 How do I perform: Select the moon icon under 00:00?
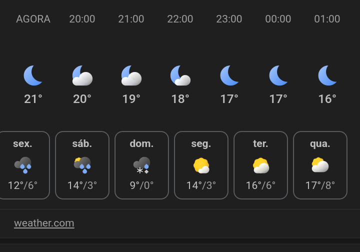(x=278, y=75)
